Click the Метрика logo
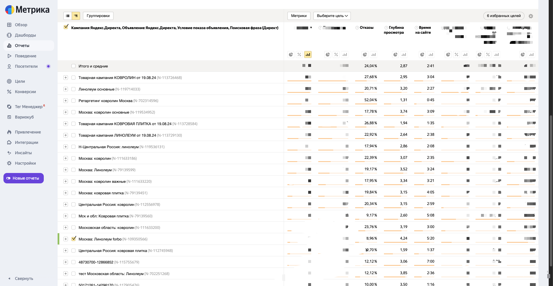This screenshot has width=553, height=286. tap(27, 10)
